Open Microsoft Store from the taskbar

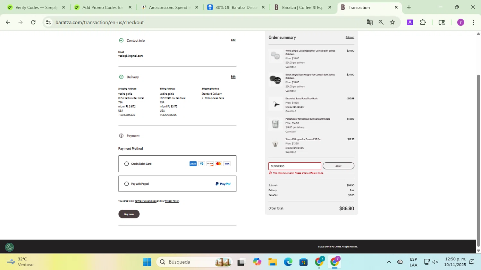point(303,262)
